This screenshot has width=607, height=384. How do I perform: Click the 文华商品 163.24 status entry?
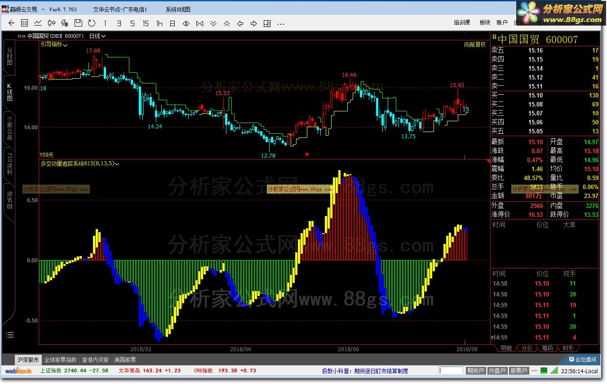click(x=150, y=371)
